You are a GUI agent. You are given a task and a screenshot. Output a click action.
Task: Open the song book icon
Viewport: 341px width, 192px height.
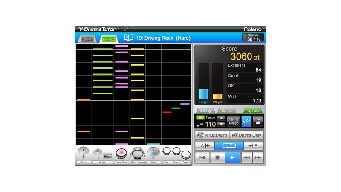click(x=129, y=38)
